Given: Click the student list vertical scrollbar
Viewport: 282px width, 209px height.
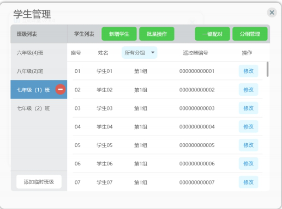Looking at the screenshot, I should (x=267, y=69).
